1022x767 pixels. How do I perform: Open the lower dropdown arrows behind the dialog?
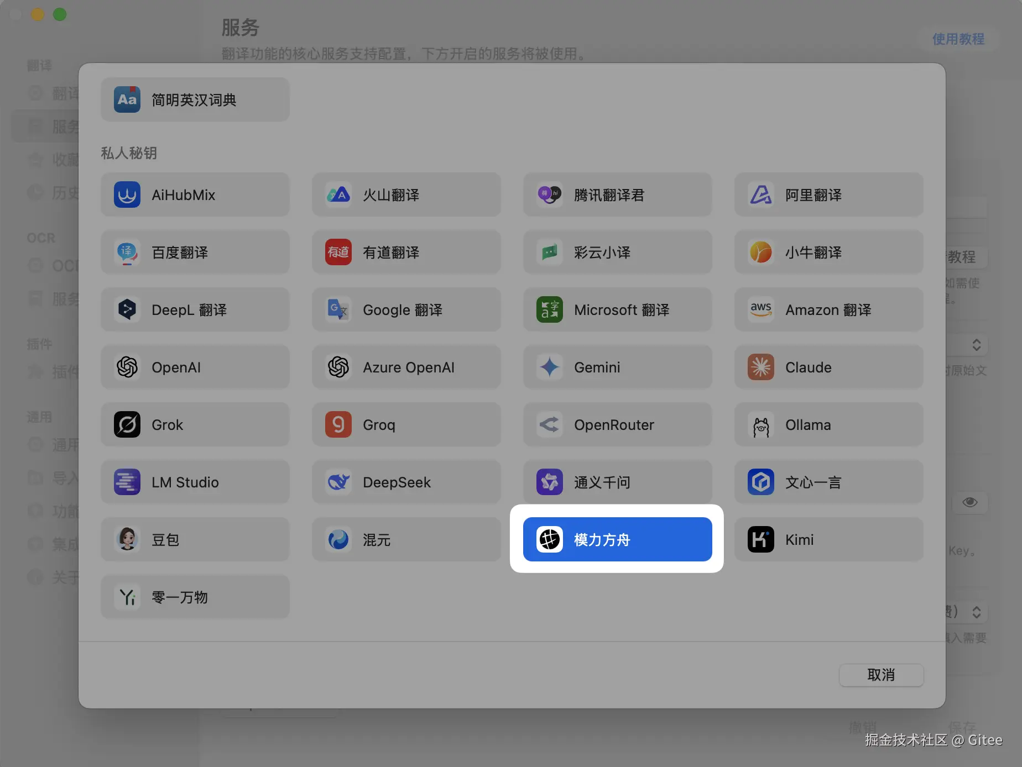[977, 612]
